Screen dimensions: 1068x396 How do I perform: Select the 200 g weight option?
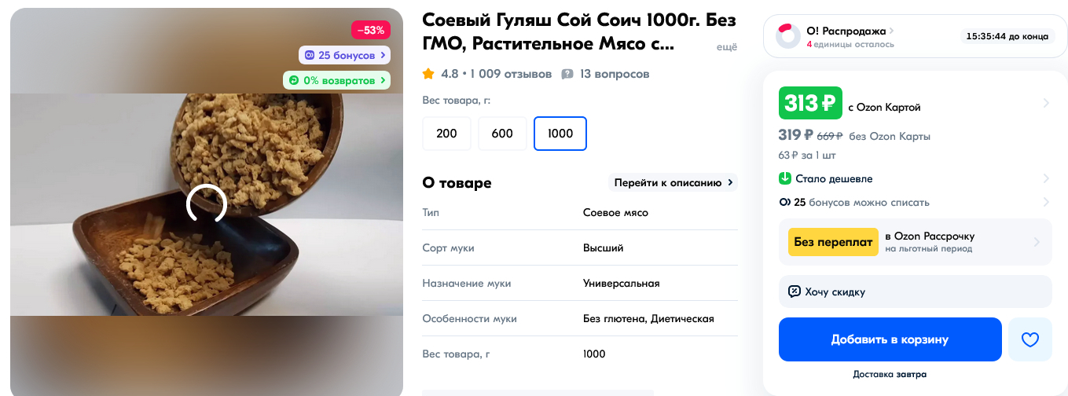(446, 134)
